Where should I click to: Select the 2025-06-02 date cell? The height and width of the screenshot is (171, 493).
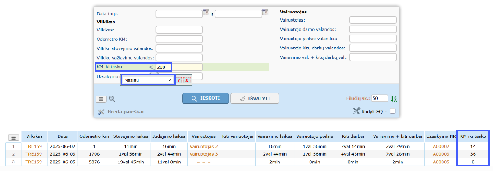coord(63,146)
